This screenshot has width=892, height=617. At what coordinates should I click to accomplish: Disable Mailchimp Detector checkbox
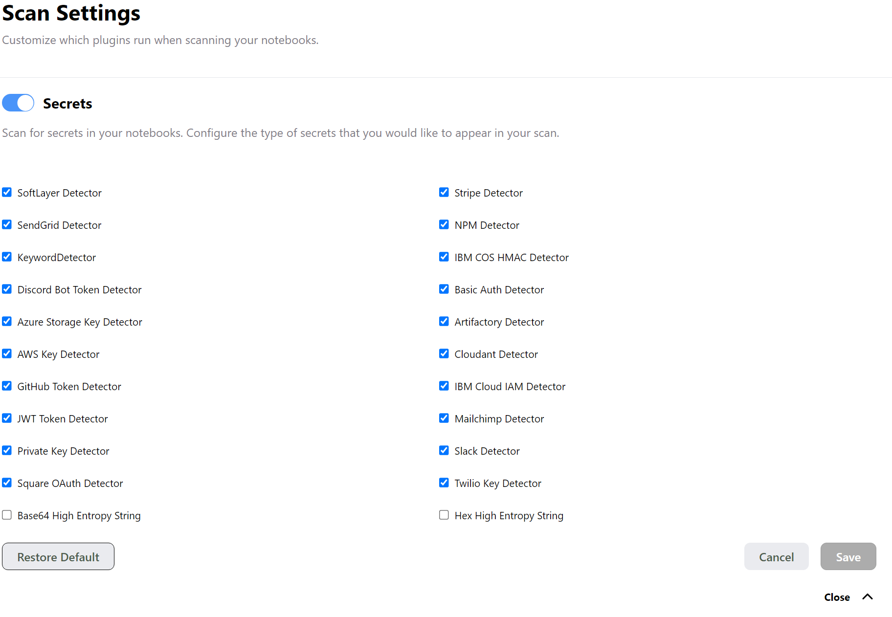point(444,418)
